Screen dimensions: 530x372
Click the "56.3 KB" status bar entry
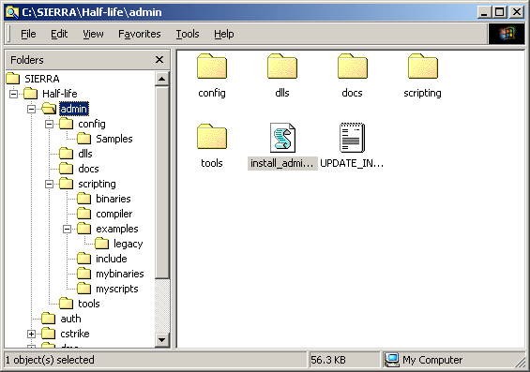[328, 360]
